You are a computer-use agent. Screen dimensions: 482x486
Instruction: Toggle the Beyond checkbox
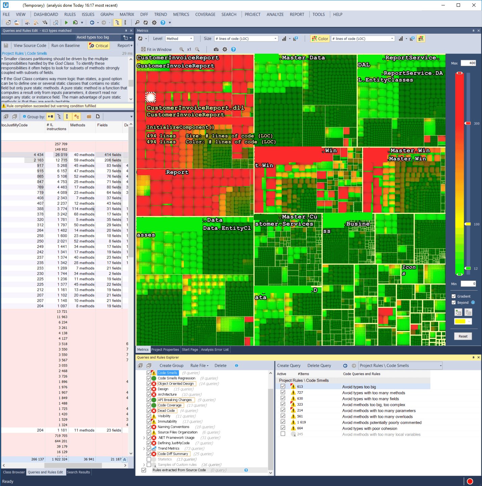(x=454, y=302)
